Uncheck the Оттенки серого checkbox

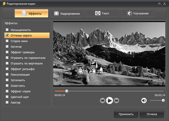(x=7, y=35)
